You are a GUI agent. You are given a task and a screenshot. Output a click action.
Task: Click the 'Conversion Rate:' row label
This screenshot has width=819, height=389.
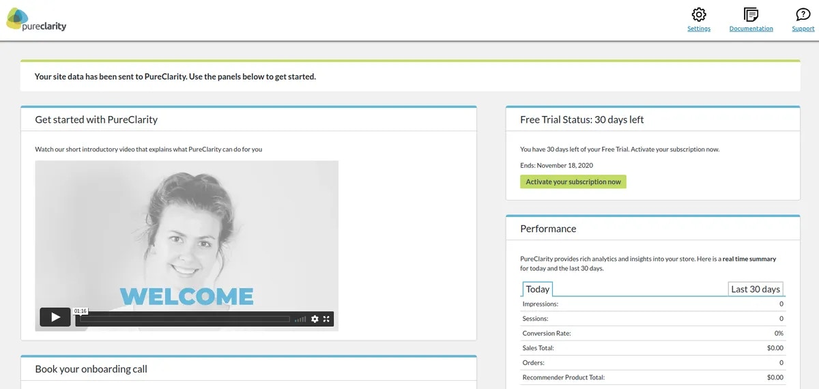pyautogui.click(x=547, y=333)
